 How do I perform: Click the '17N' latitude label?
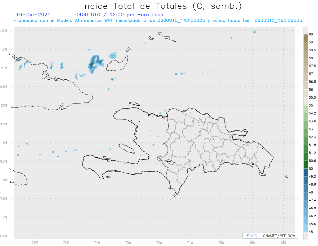(4, 217)
